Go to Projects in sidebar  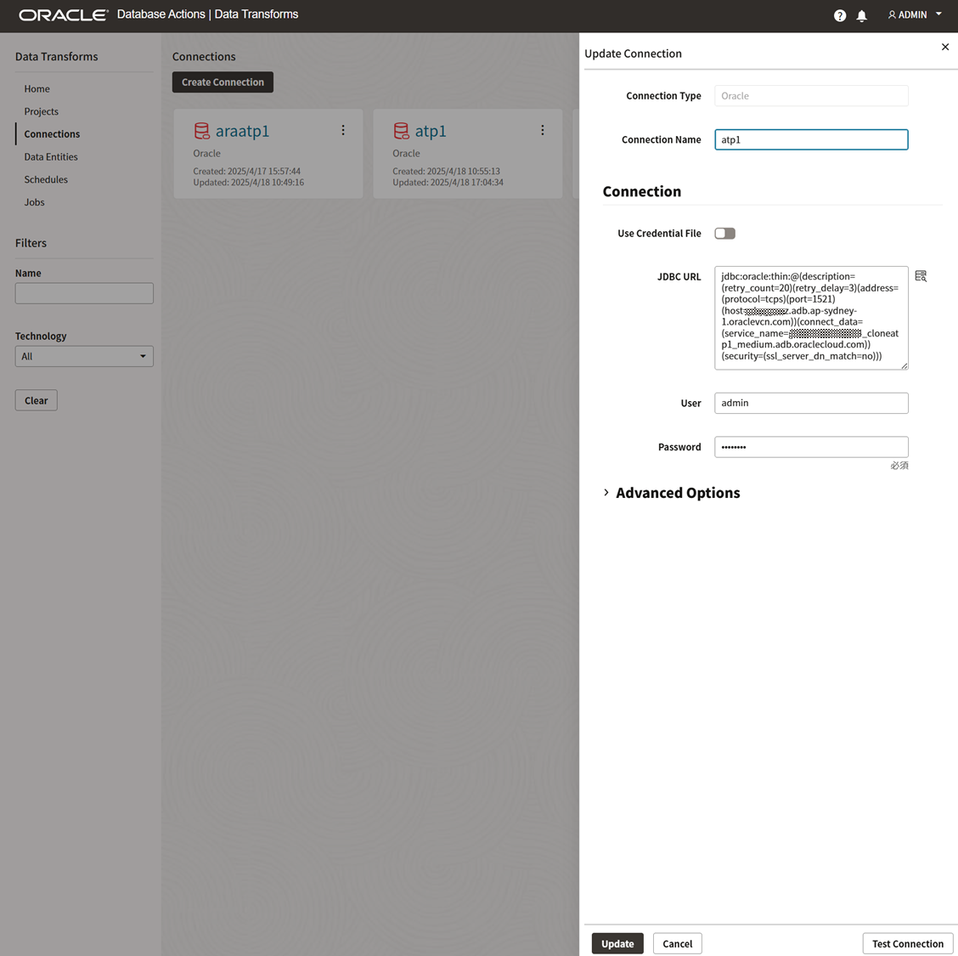pyautogui.click(x=42, y=111)
